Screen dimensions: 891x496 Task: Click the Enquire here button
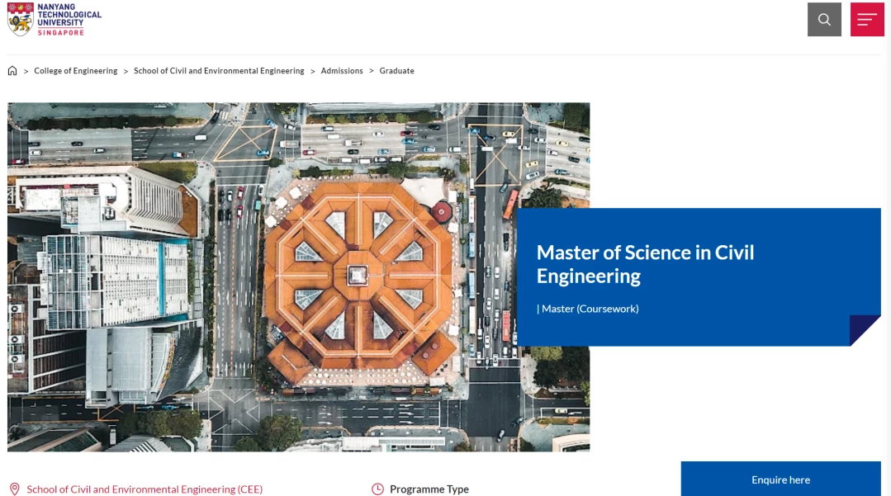coord(781,479)
